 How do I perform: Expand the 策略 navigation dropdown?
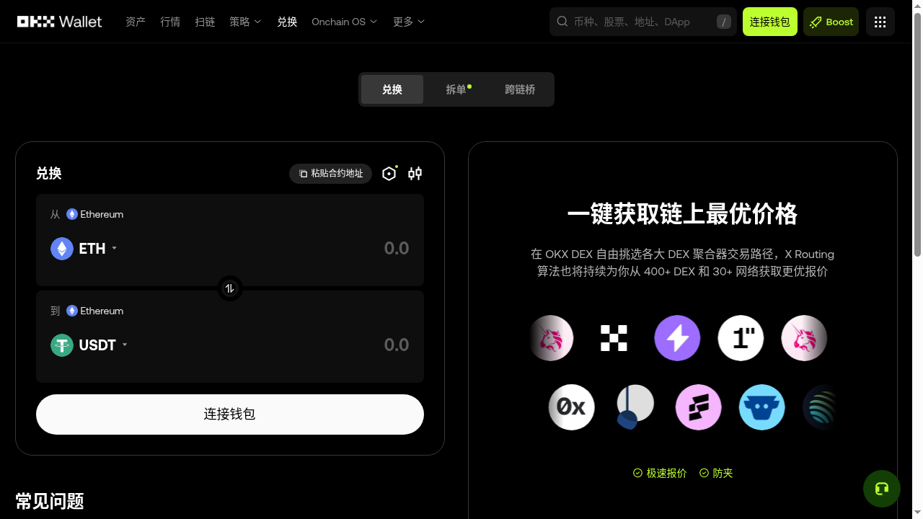(245, 22)
